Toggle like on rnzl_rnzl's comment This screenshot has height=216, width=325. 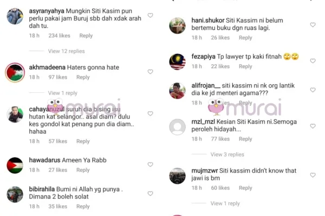[313, 126]
